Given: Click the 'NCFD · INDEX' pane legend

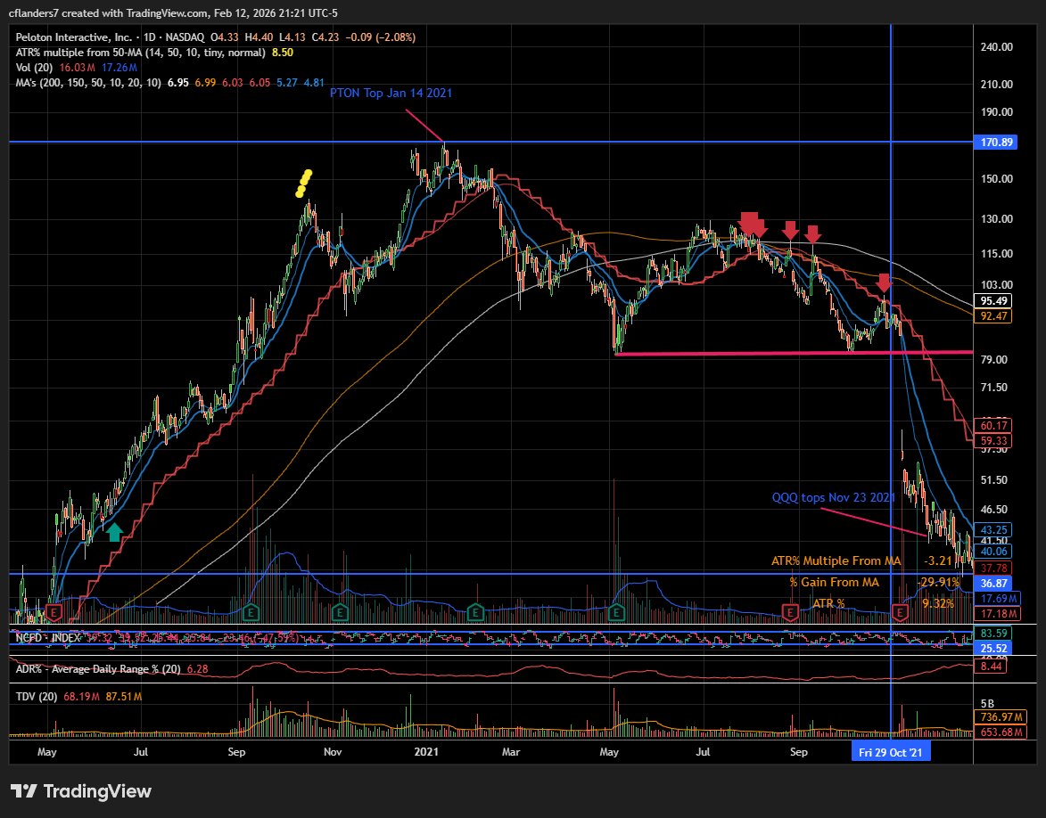Looking at the screenshot, I should click(48, 638).
